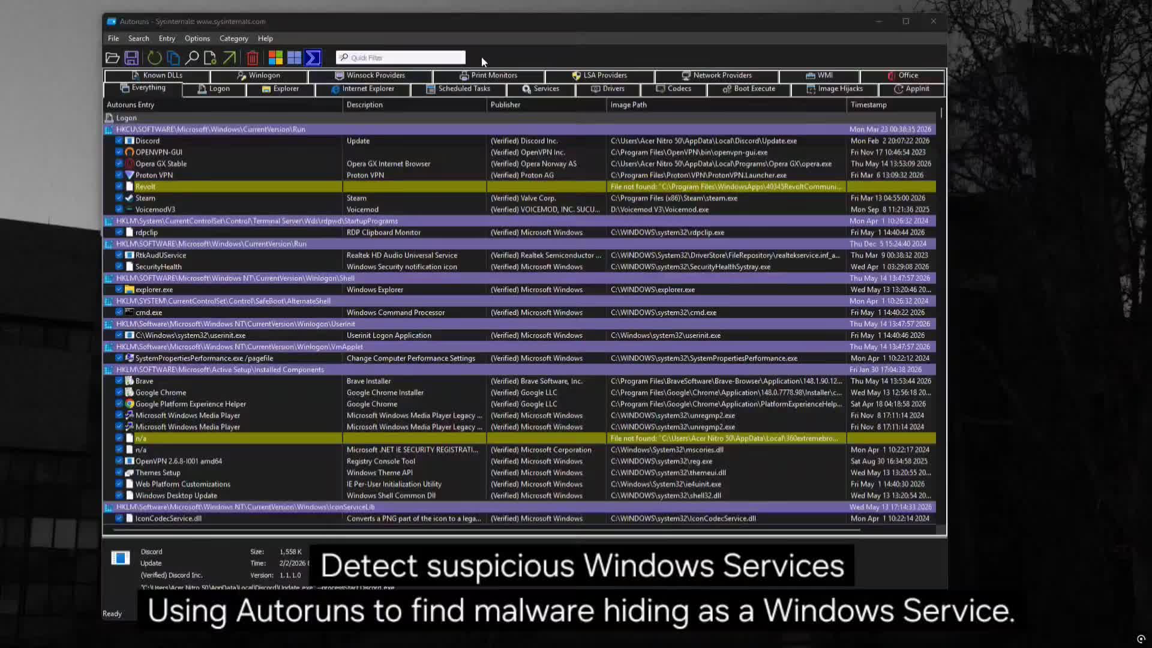Select the C:\Windows\system32\userinit.exe entry name
Screen dimensions: 1152x648
[190, 335]
